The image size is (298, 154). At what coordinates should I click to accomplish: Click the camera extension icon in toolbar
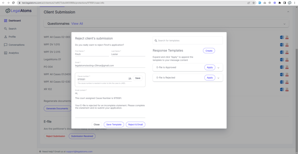click(x=265, y=3)
